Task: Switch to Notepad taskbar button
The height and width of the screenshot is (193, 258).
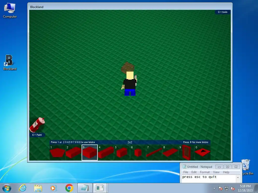Action: (85, 188)
